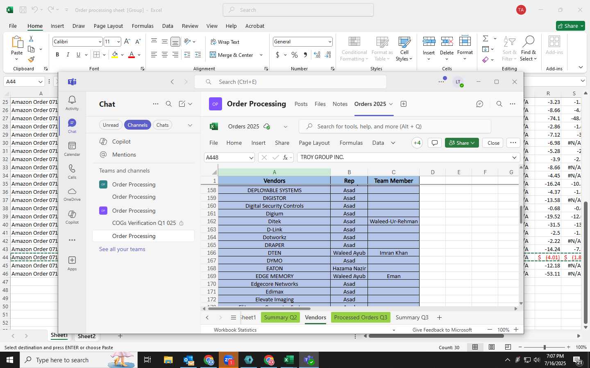
Task: Open Posts tab in Order Processing channel
Action: [x=301, y=104]
